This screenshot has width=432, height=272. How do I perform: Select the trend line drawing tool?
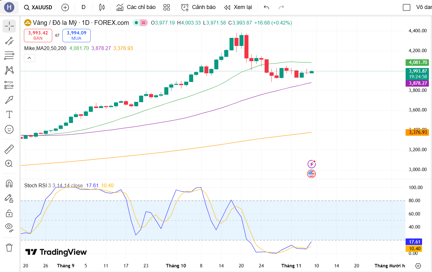coord(9,41)
